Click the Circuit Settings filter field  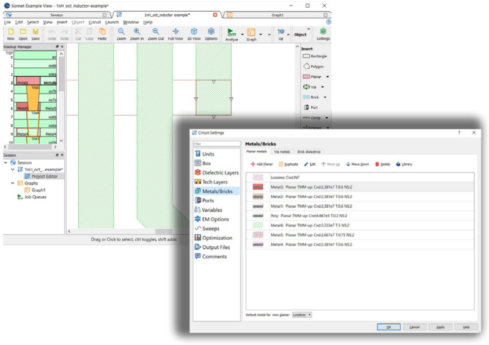point(217,144)
